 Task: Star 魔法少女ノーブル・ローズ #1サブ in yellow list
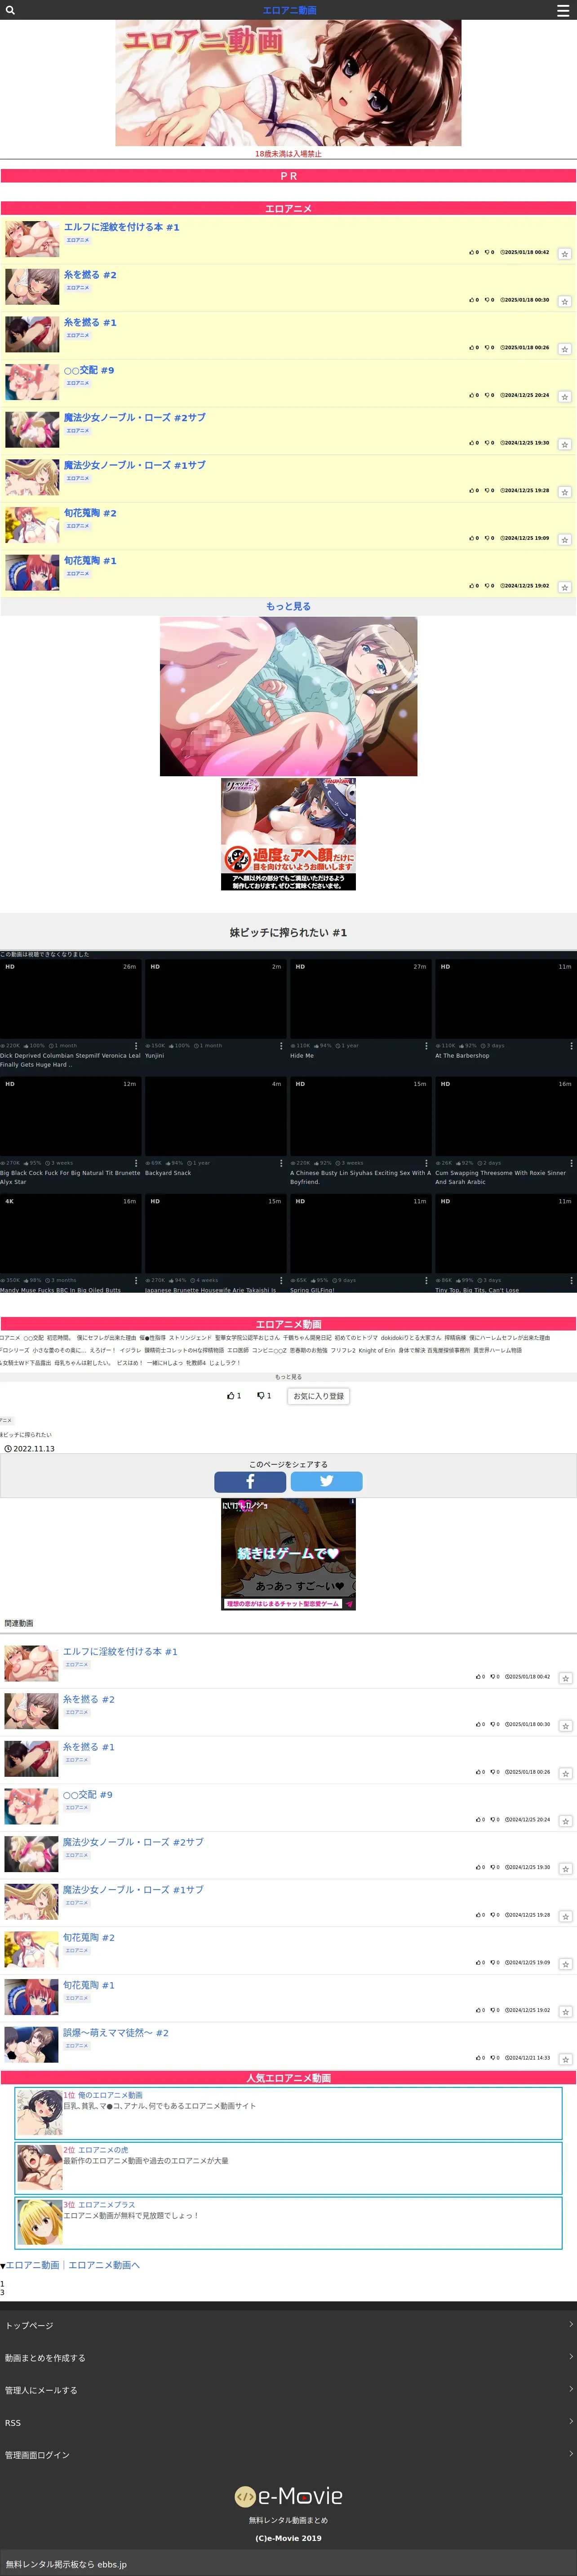564,492
